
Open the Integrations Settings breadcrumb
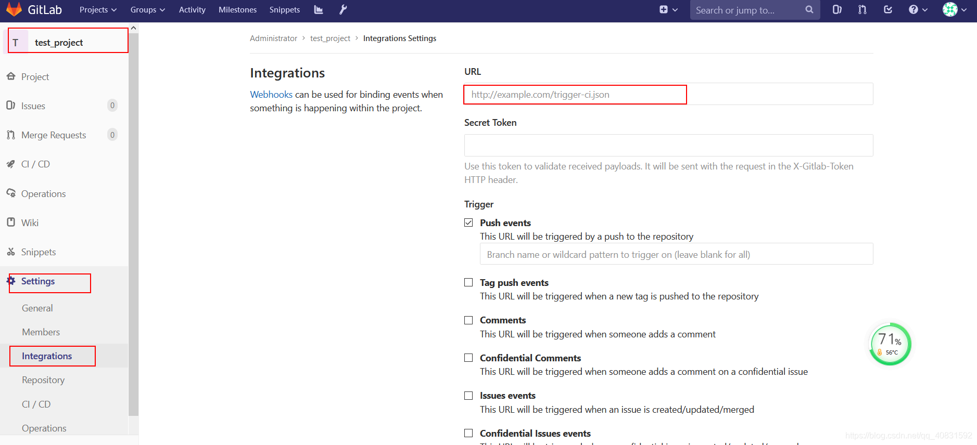click(x=400, y=38)
